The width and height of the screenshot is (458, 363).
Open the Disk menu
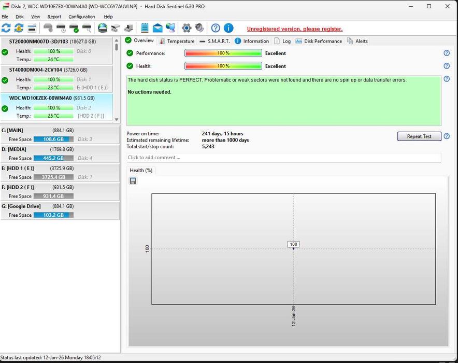[20, 17]
